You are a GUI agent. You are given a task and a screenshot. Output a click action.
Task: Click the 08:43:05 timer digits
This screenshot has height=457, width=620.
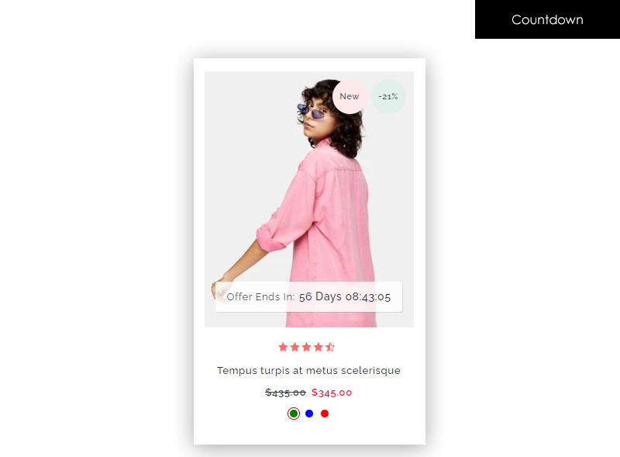[x=368, y=297]
